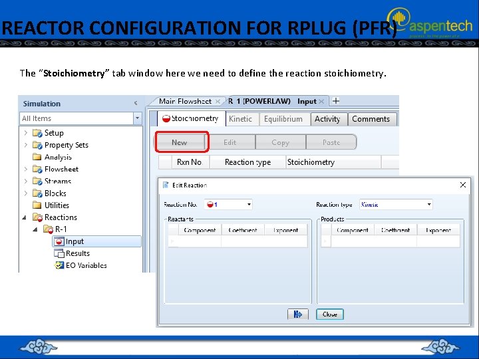The height and width of the screenshot is (359, 479).
Task: Collapse the Simulation navigation pane
Action: coord(136,103)
